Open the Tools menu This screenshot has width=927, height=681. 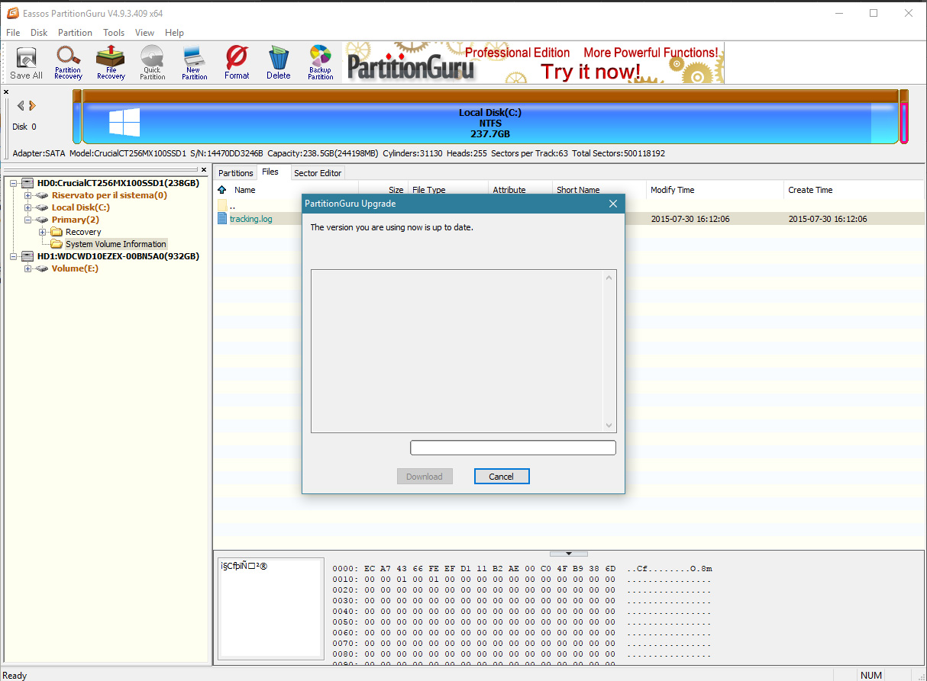(114, 33)
